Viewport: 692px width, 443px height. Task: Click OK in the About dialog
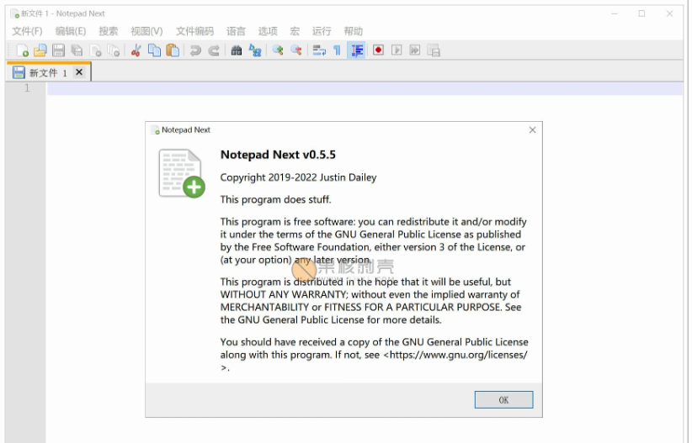(x=503, y=400)
